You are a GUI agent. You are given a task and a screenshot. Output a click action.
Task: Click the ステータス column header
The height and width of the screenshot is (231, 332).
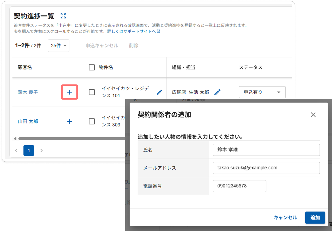(x=251, y=67)
